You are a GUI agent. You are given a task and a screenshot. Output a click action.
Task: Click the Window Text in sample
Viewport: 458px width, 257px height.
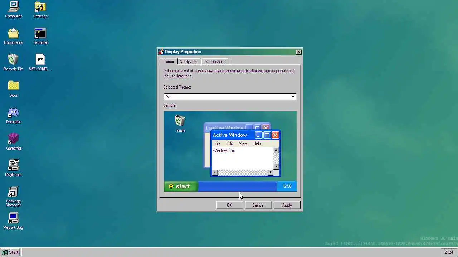(224, 151)
